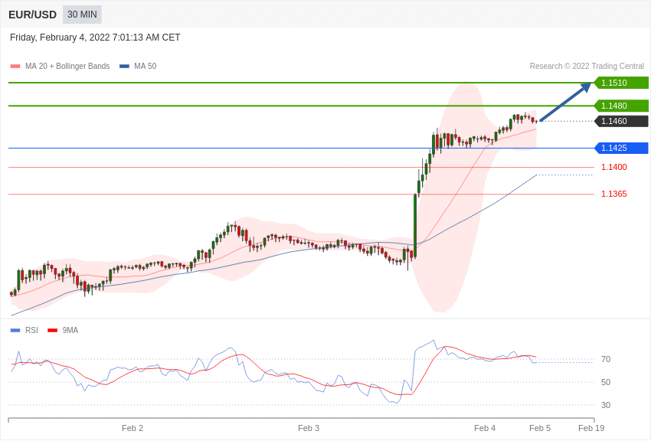Click the 1.1365 red support label
This screenshot has width=651, height=441.
point(614,194)
